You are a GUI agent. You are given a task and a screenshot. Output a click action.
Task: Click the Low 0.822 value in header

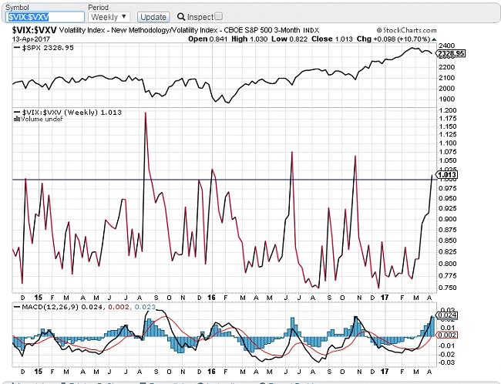(x=289, y=39)
